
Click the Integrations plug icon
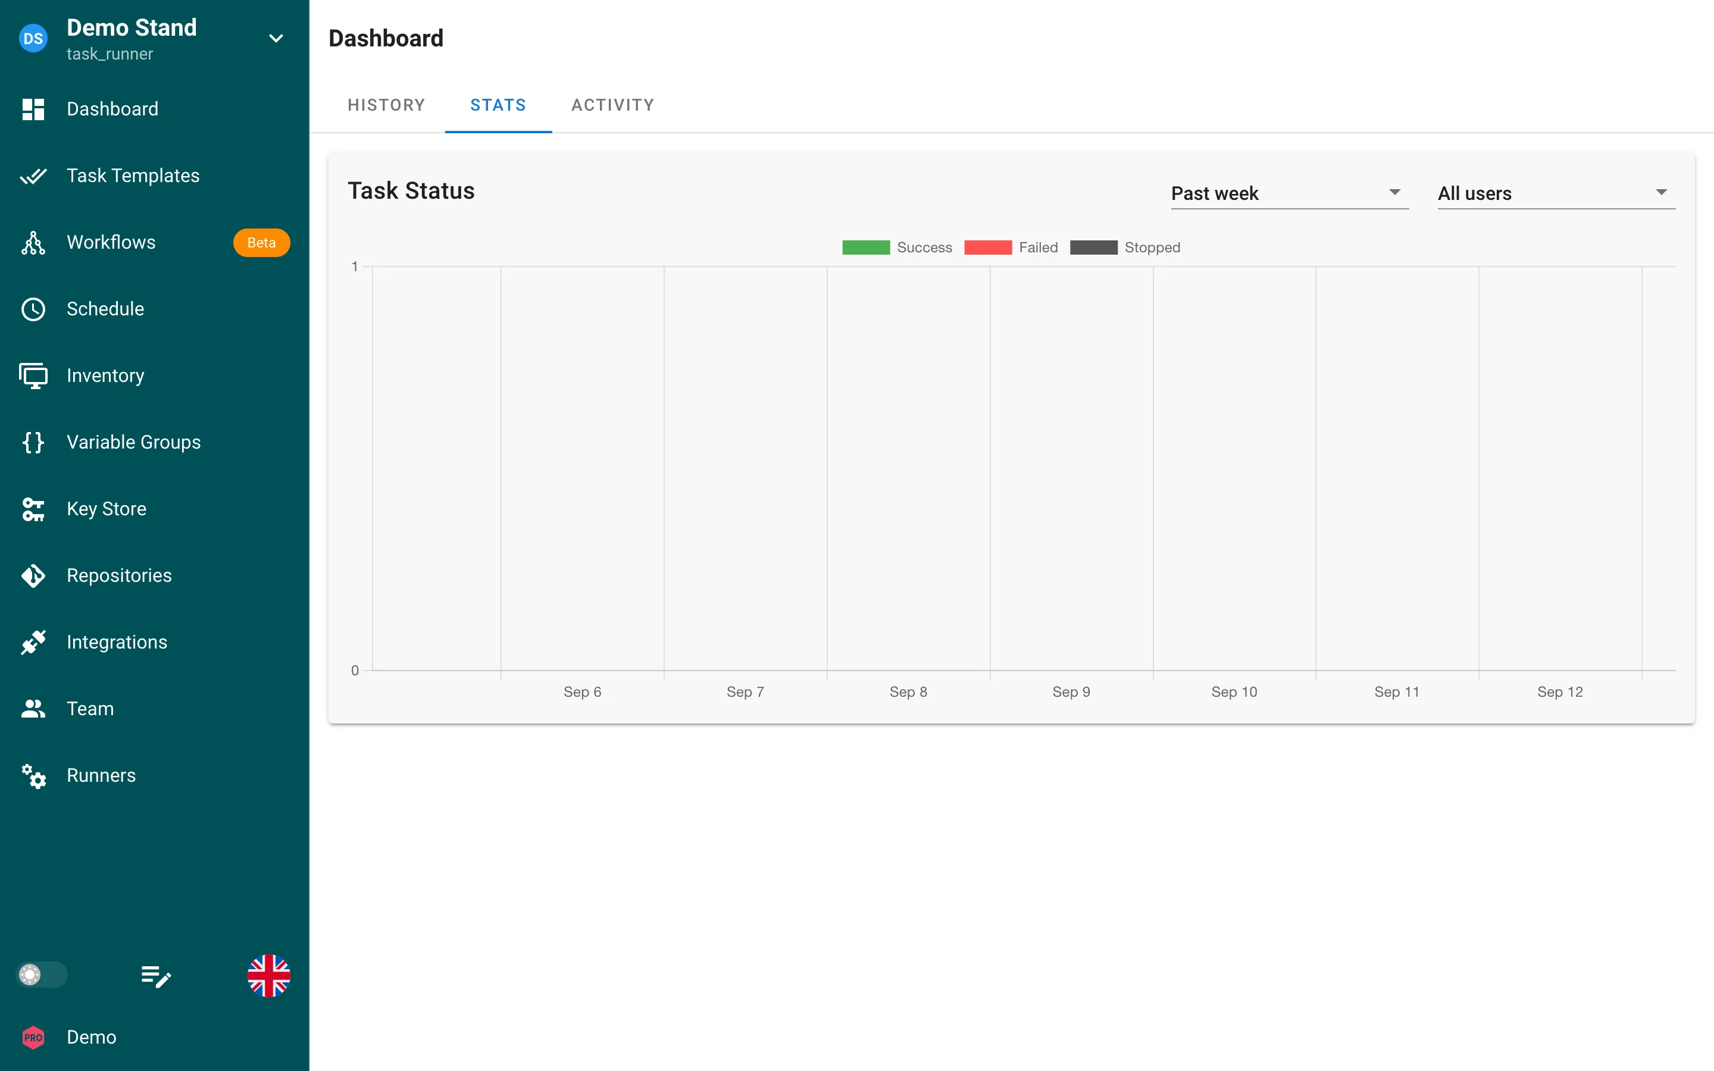pyautogui.click(x=33, y=642)
